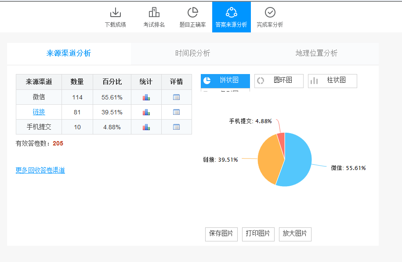The width and height of the screenshot is (402, 262).
Task: Click the download scores (下载成绩) icon
Action: (115, 13)
